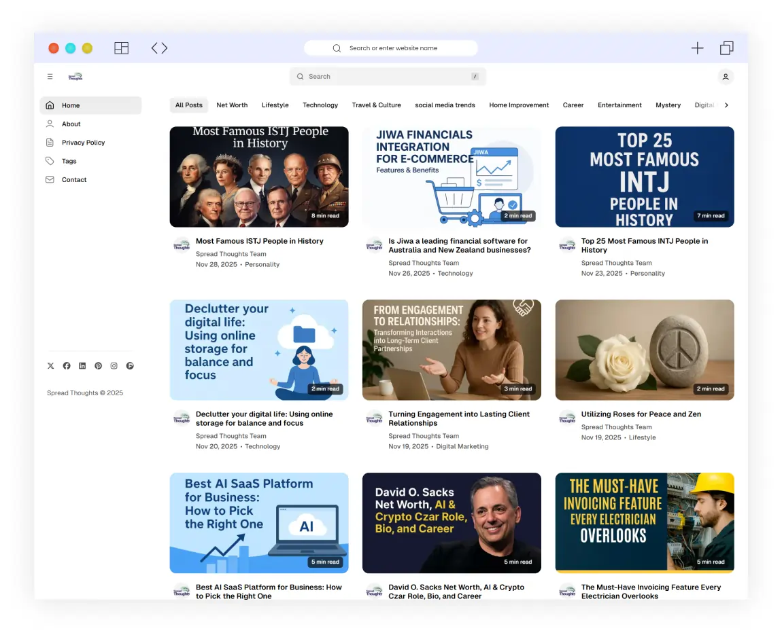The height and width of the screenshot is (635, 782).
Task: Select the Technology category tab
Action: [x=320, y=105]
